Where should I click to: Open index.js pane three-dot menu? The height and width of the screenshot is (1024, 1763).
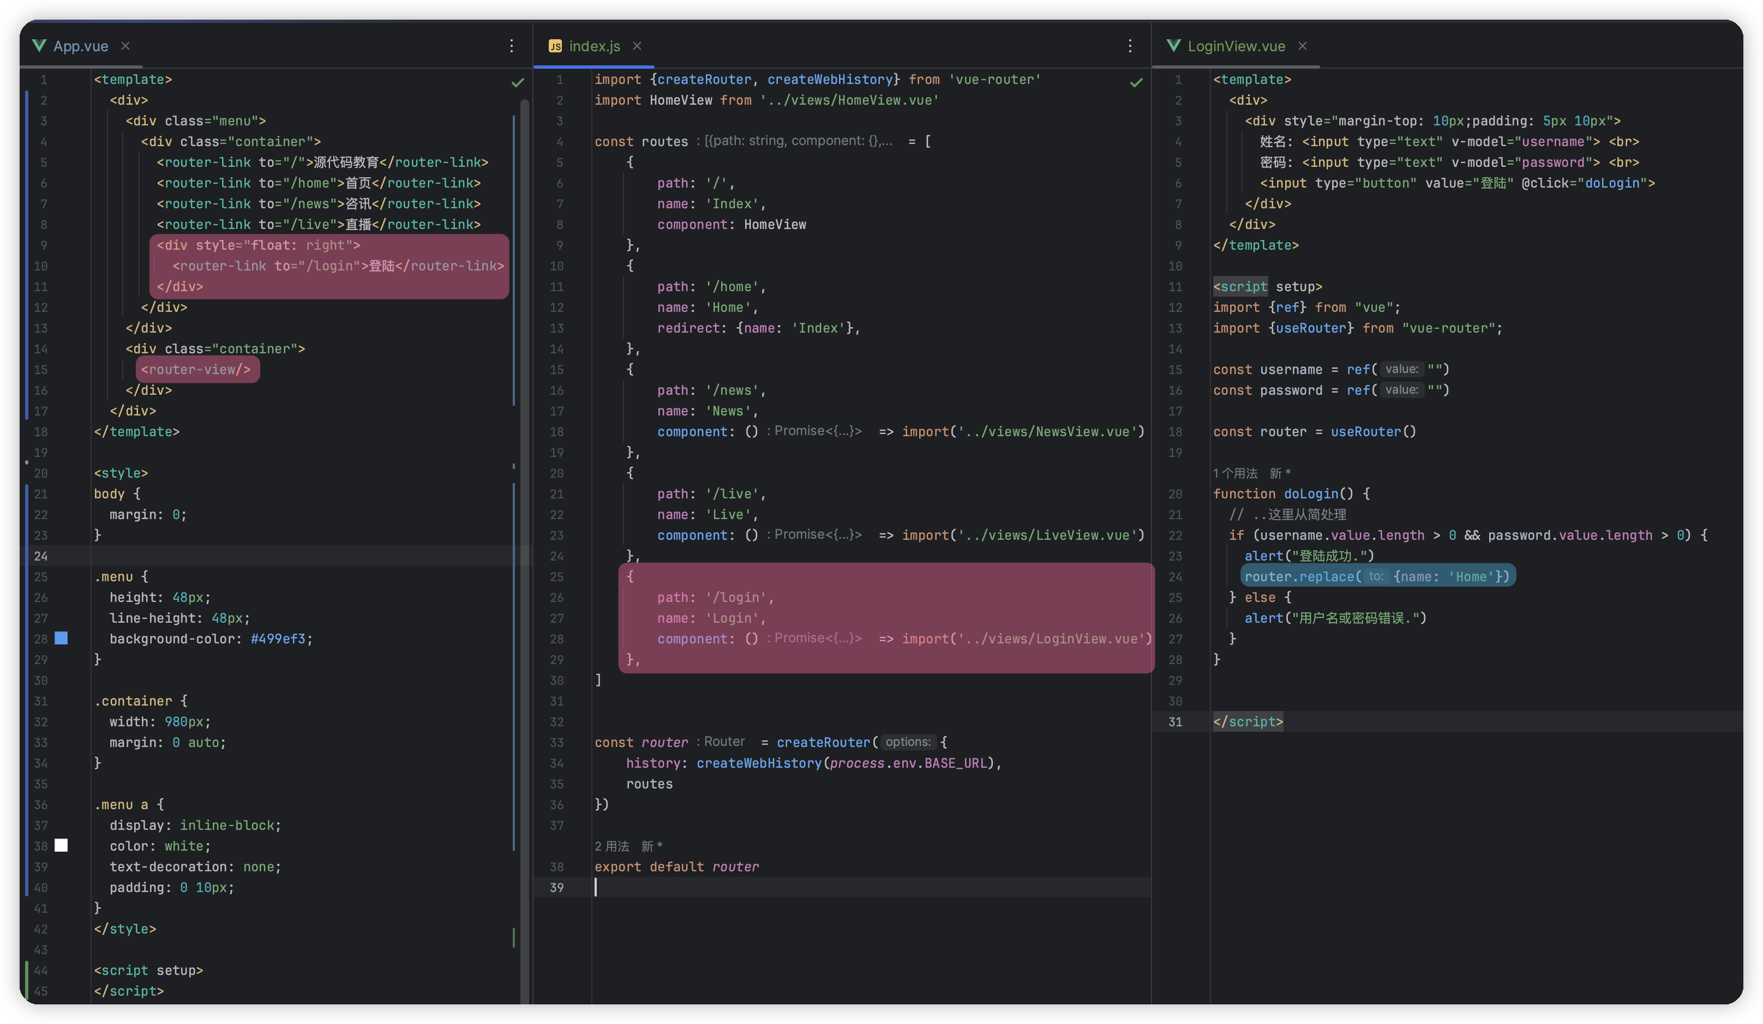tap(1130, 46)
